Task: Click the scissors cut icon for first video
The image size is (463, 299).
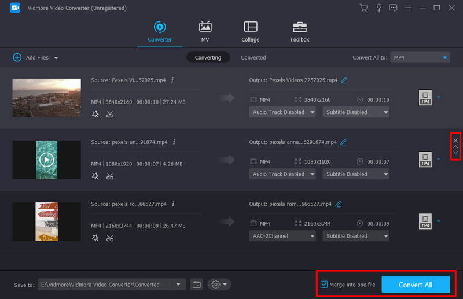Action: coord(110,115)
